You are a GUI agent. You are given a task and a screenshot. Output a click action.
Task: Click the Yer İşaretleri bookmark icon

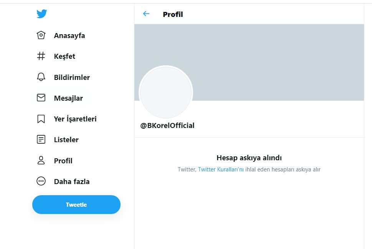click(x=41, y=119)
